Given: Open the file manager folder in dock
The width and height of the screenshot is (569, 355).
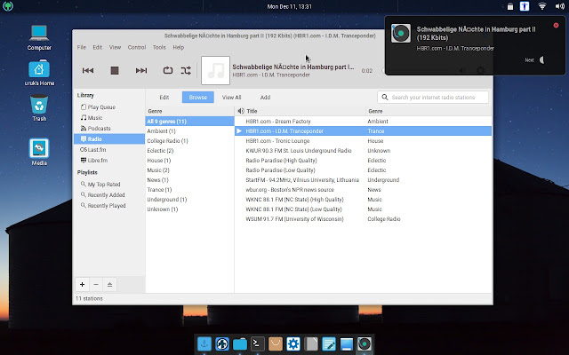Looking at the screenshot, I should pos(240,343).
